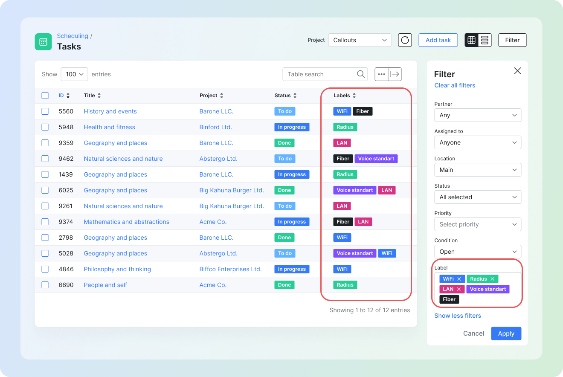Toggle the select-all checkbox in table header

45,96
